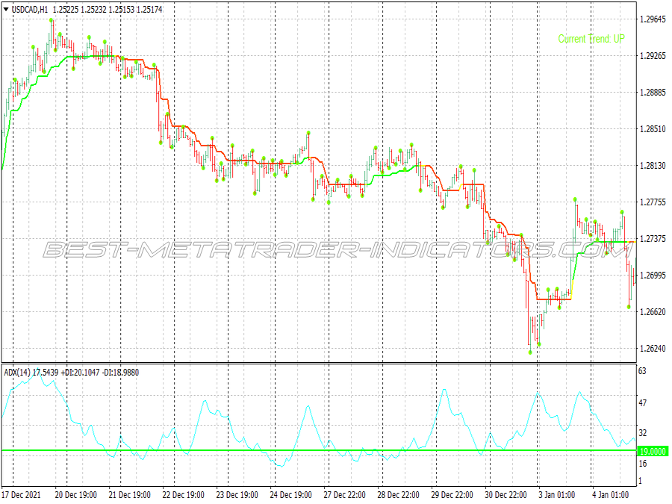Click the 1.27755 price scale label

[x=653, y=202]
